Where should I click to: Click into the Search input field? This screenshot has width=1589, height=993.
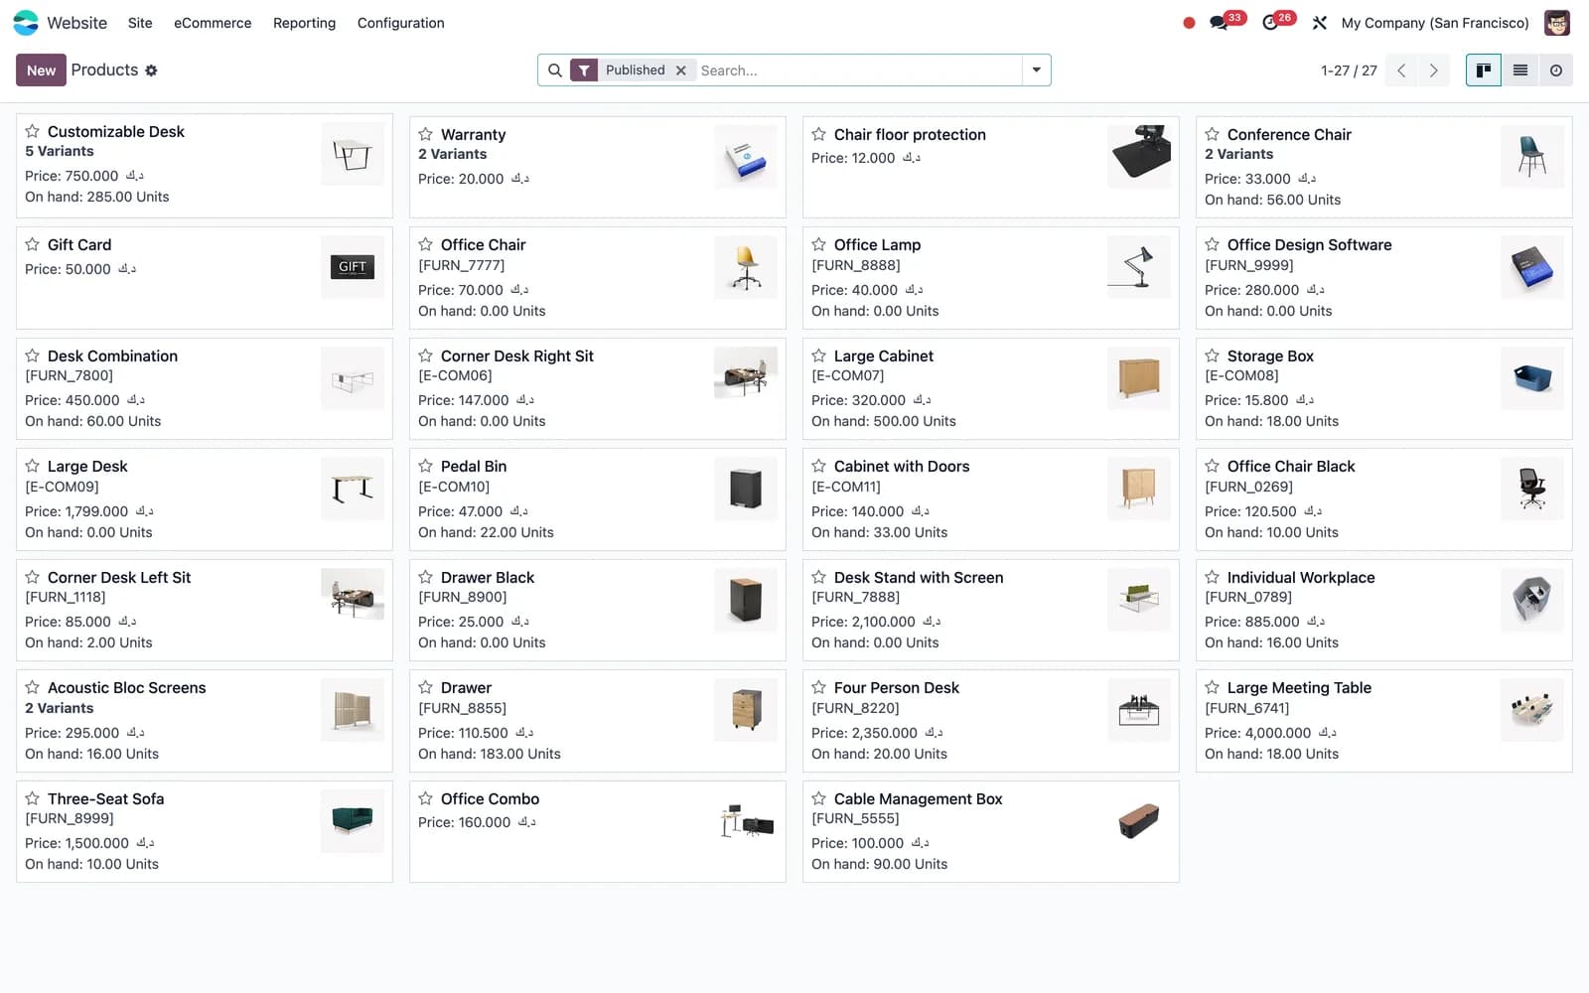(x=858, y=71)
